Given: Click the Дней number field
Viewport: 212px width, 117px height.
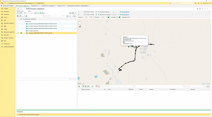Looking at the screenshot, I should tap(30, 13).
